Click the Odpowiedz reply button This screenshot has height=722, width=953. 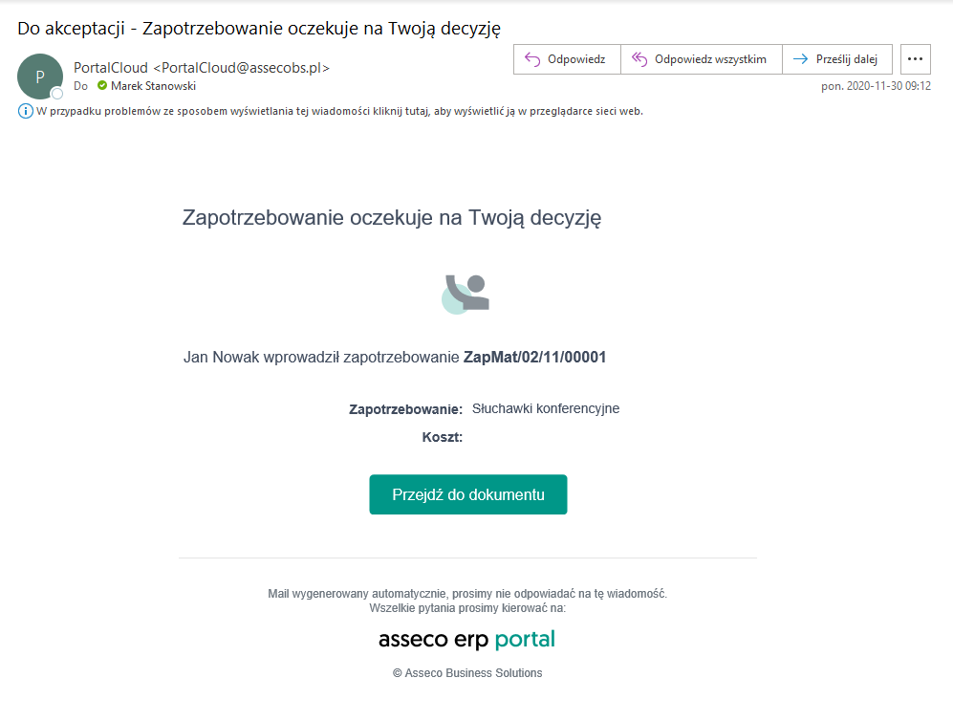click(x=567, y=59)
